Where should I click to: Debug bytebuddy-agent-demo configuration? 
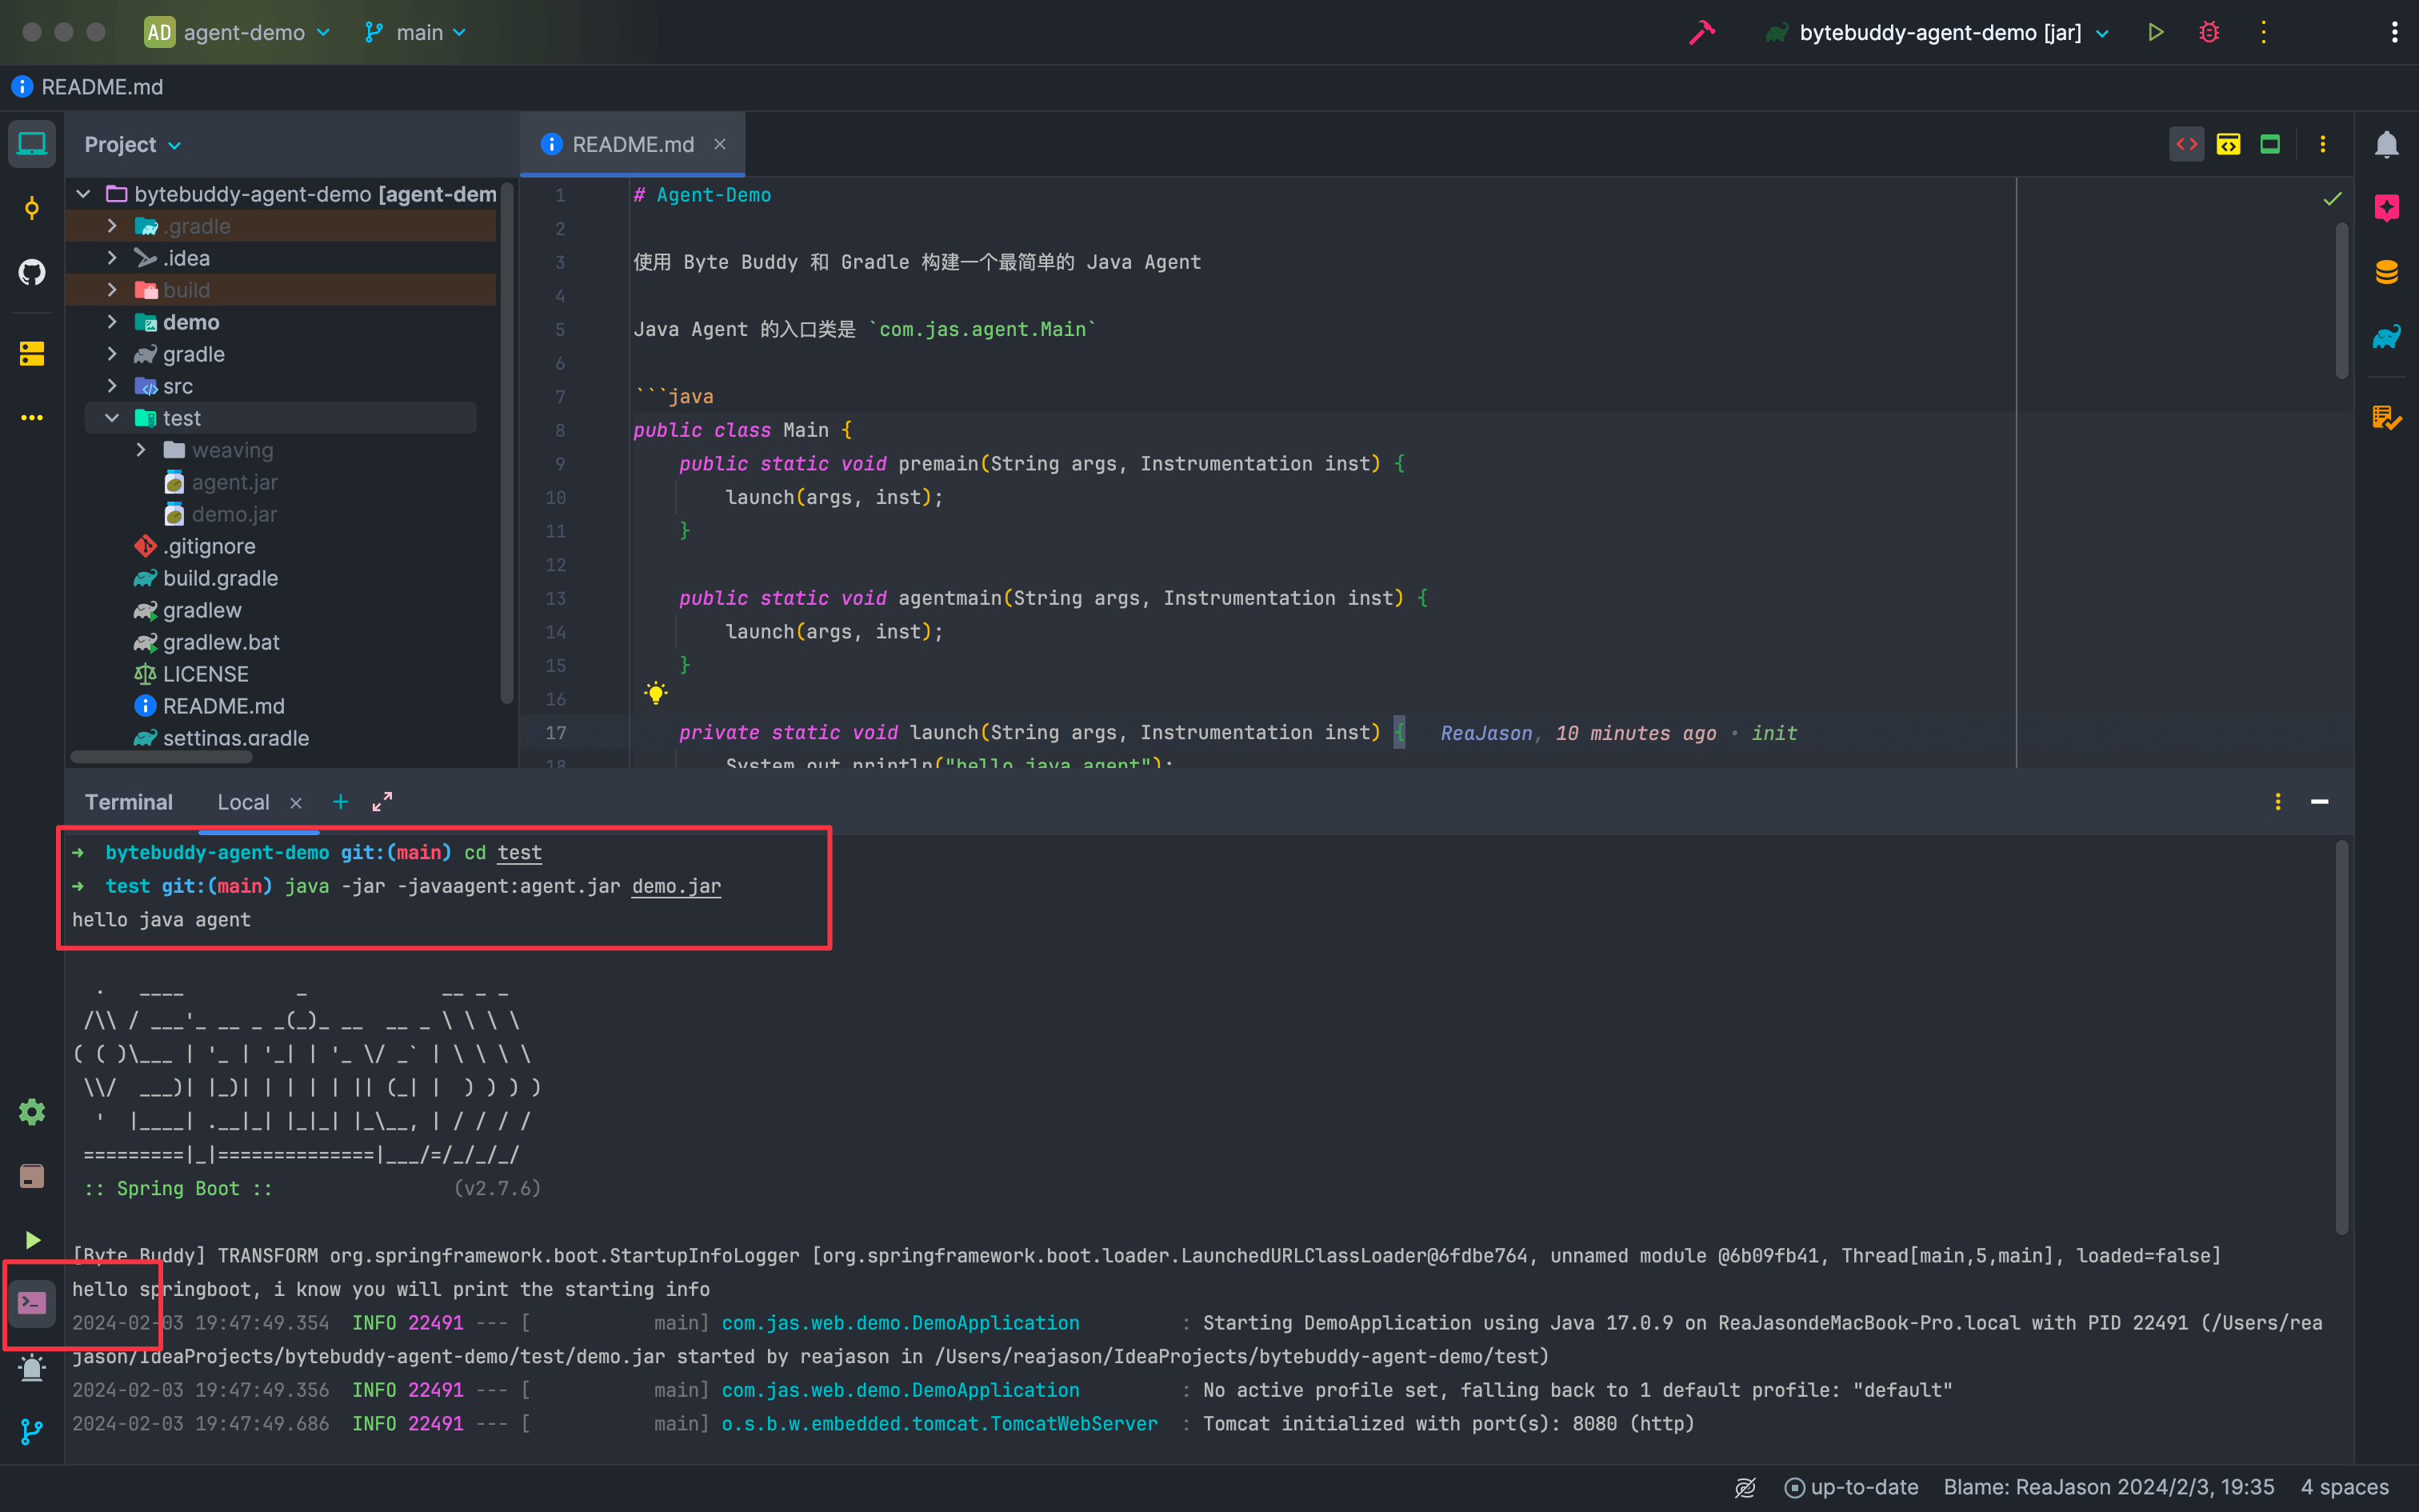[x=2209, y=32]
